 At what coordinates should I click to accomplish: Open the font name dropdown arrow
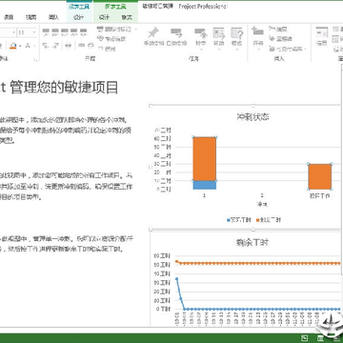pyautogui.click(x=13, y=32)
